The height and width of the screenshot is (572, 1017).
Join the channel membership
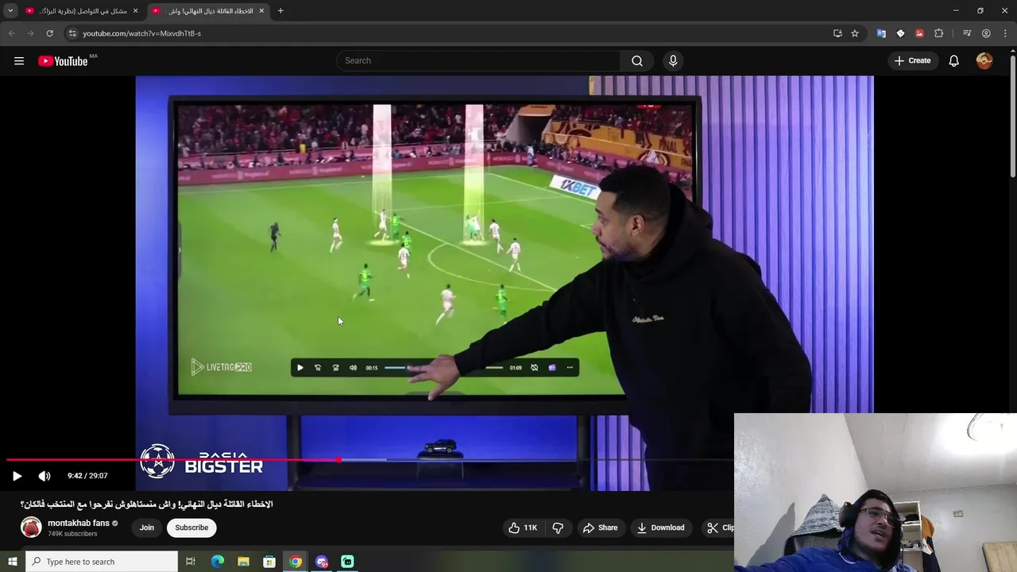click(147, 528)
